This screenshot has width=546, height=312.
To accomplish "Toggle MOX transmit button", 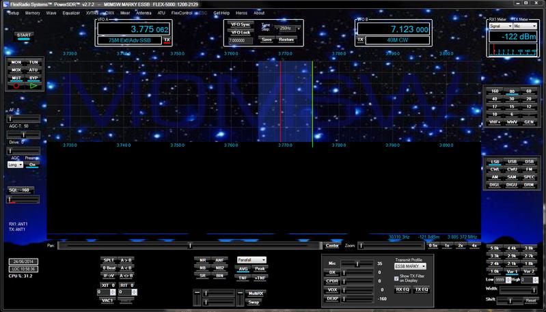I will 16,70.
